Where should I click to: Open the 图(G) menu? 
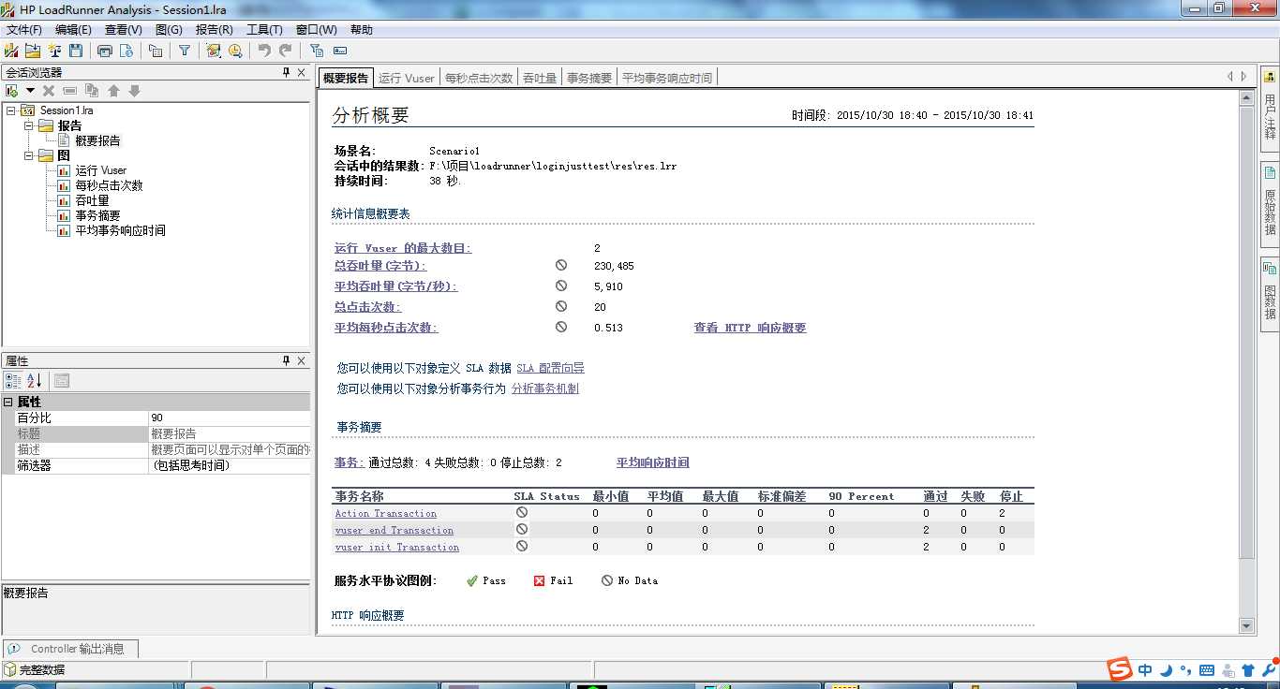tap(169, 30)
